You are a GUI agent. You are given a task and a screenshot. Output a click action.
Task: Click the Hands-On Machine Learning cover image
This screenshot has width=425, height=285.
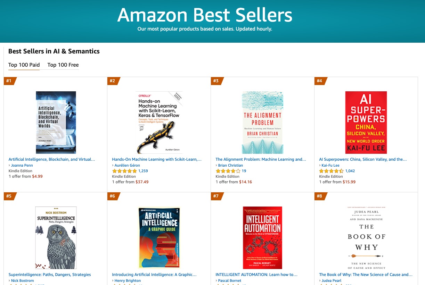[158, 122]
